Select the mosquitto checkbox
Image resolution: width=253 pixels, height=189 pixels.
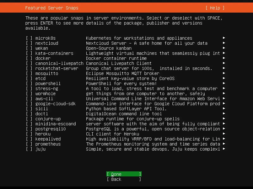click(x=29, y=73)
